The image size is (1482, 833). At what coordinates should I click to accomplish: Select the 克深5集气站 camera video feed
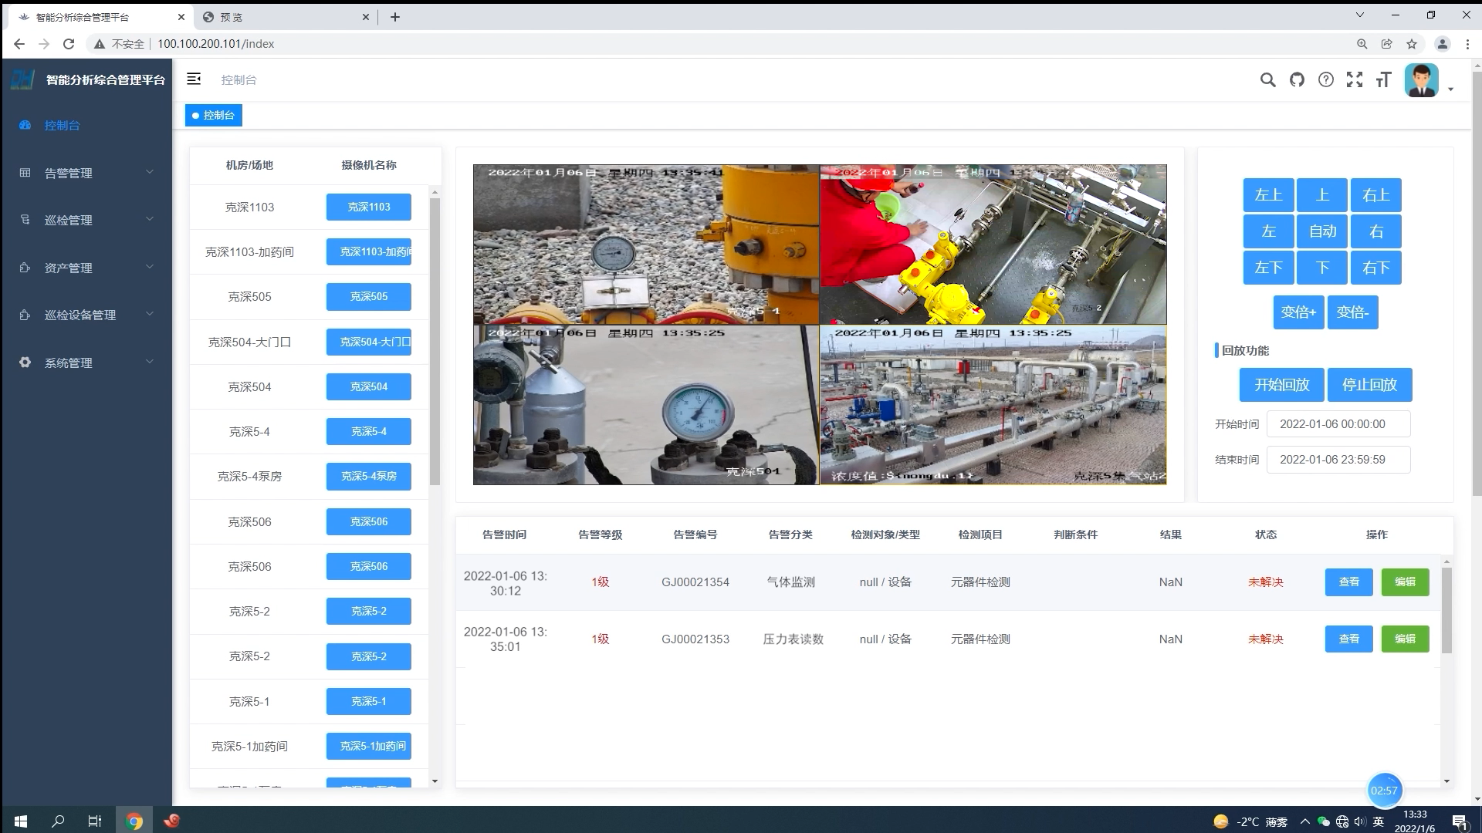pyautogui.click(x=993, y=405)
